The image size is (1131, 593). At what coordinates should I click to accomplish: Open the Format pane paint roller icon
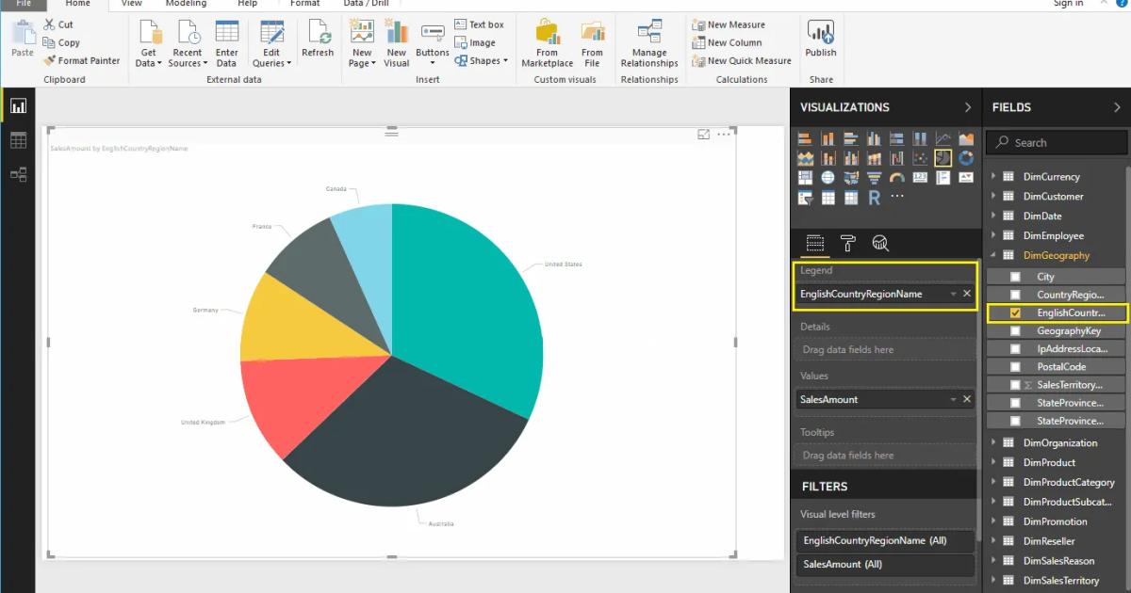click(x=847, y=243)
